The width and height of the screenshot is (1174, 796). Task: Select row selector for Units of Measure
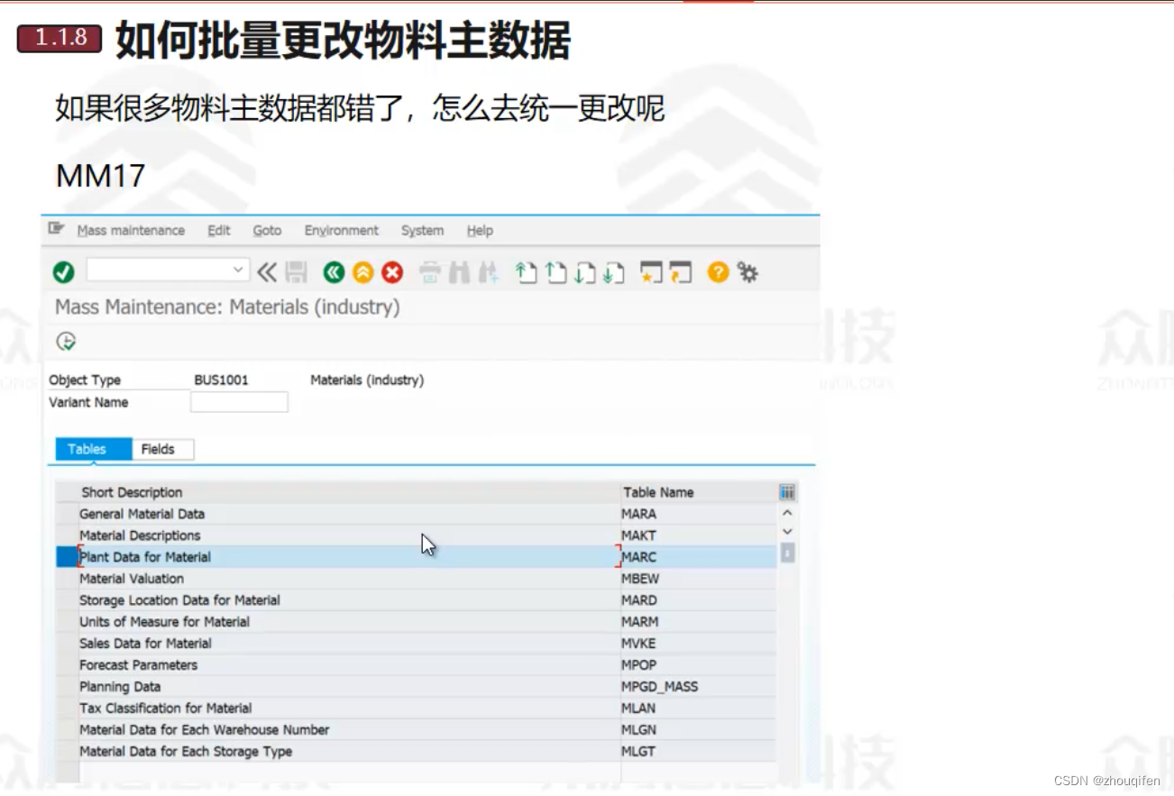67,622
